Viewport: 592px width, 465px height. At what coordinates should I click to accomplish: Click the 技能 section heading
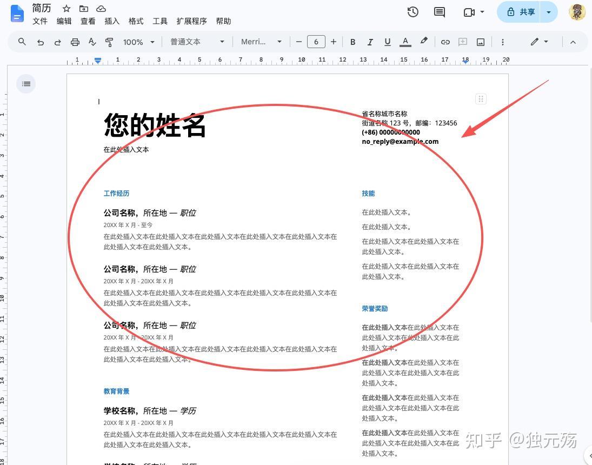coord(368,194)
